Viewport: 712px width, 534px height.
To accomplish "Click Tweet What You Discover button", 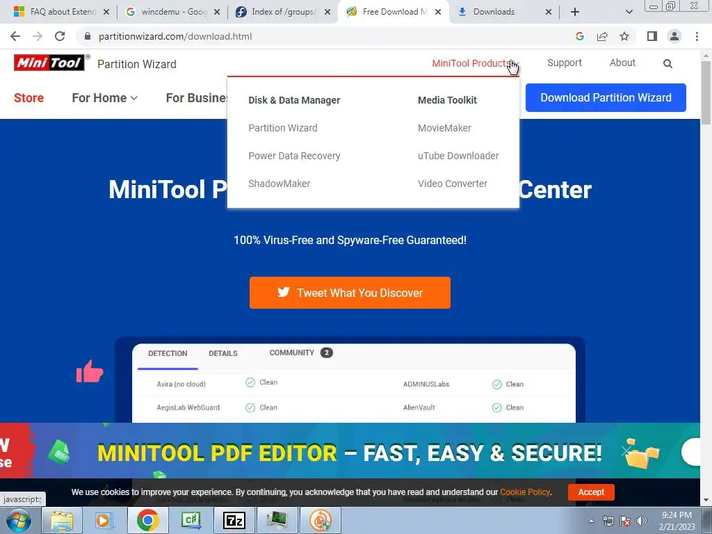I will (x=350, y=293).
